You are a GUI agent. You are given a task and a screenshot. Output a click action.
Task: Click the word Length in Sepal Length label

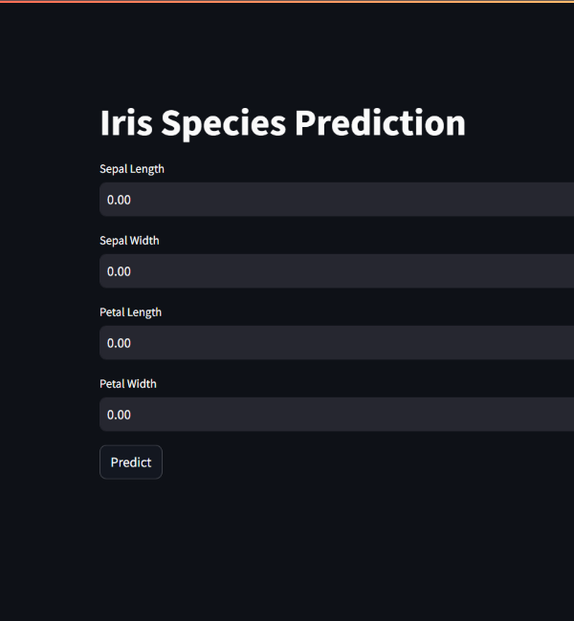(x=147, y=169)
